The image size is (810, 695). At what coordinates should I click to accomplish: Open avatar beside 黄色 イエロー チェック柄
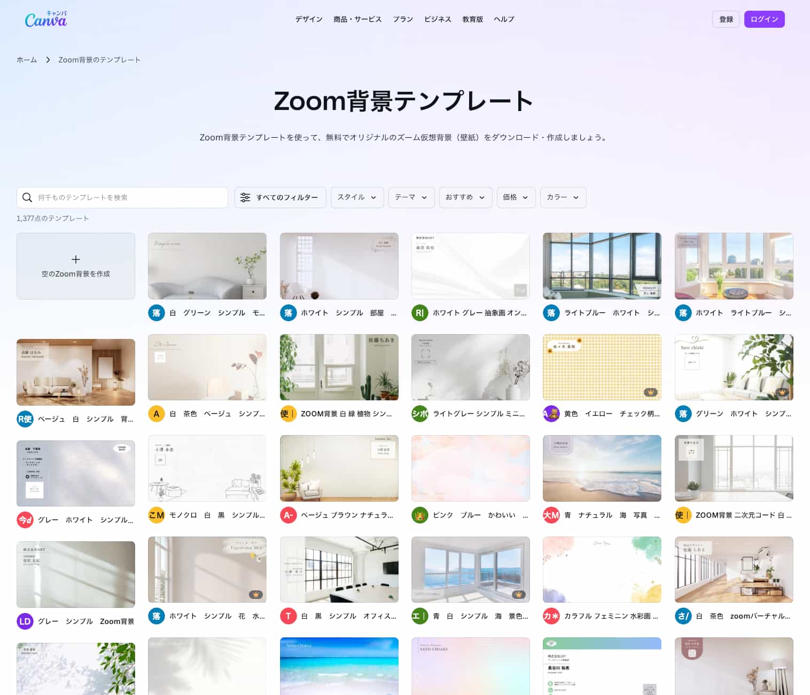[551, 414]
